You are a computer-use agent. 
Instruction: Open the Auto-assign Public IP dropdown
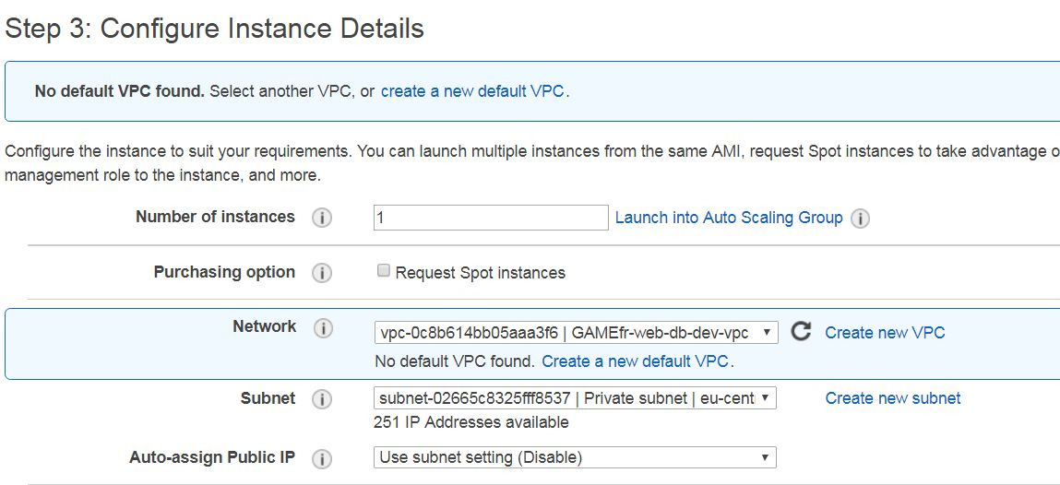pos(575,457)
